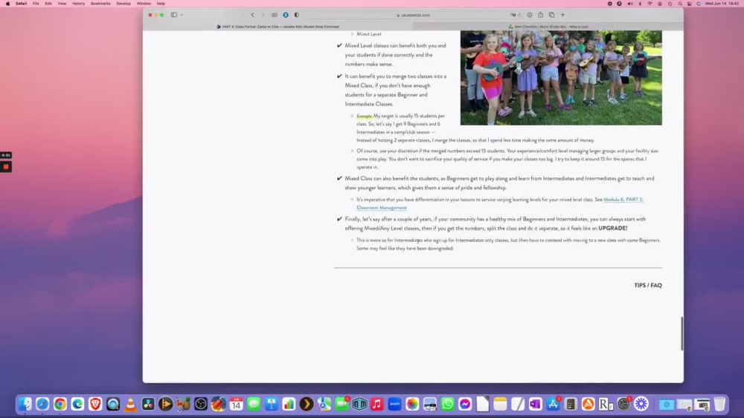Image resolution: width=744 pixels, height=418 pixels.
Task: Open Numbers in the Dock
Action: 289,404
